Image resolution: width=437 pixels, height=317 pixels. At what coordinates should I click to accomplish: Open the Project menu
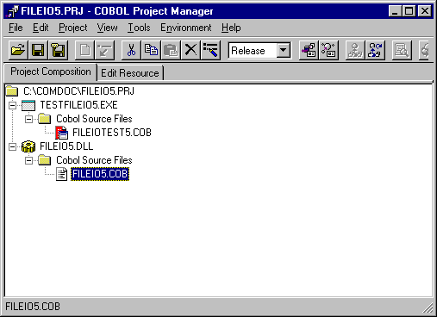pyautogui.click(x=73, y=28)
